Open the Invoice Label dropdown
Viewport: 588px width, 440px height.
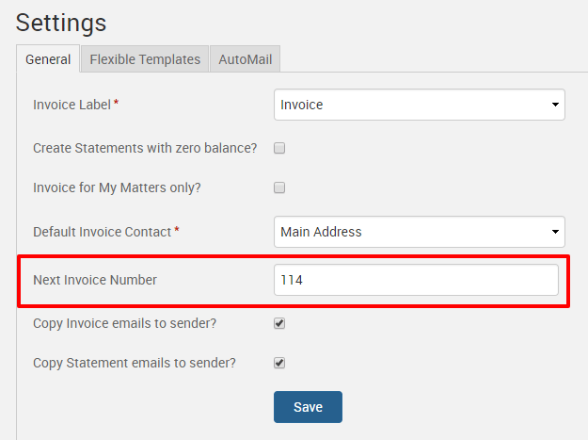419,105
